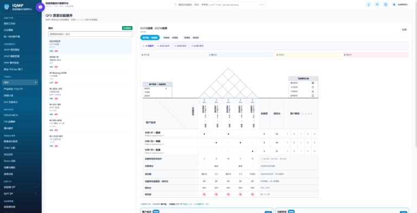The width and height of the screenshot is (417, 213).
Task: Select rating 4 in the USR-03 perception row
Action: pos(308,151)
